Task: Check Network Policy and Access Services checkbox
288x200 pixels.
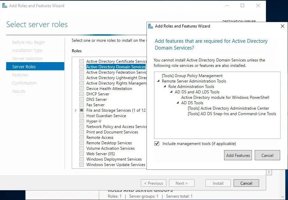Action: tap(82, 127)
